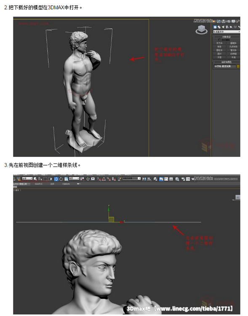Click the 四棱锥 (Pyramid) primitive button
Screen dimensions: 248x316
(233, 54)
